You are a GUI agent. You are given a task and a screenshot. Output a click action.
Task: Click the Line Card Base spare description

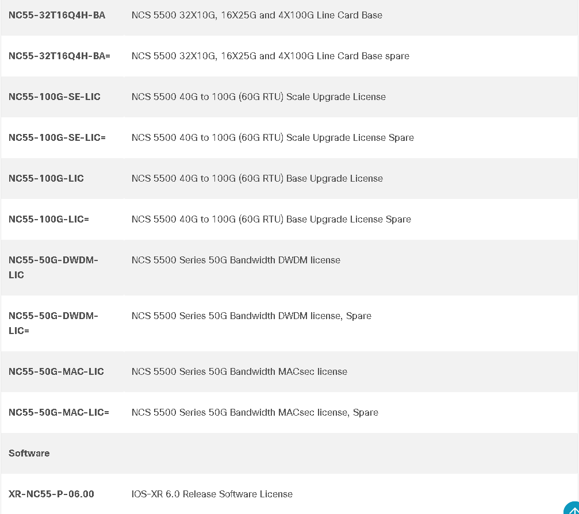tap(270, 56)
